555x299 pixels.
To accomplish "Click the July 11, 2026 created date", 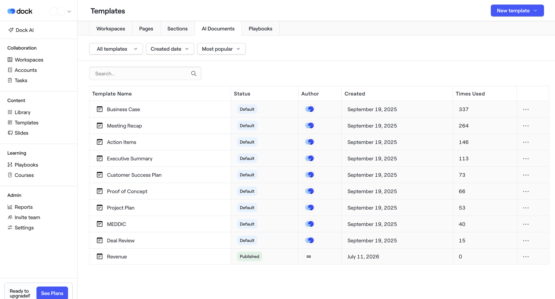I will [363, 257].
